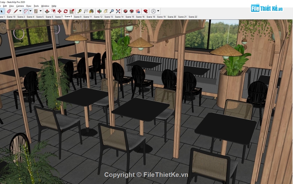This screenshot has height=184, width=293.
Task: Click the Send to LayOut icon
Action: 138,11
